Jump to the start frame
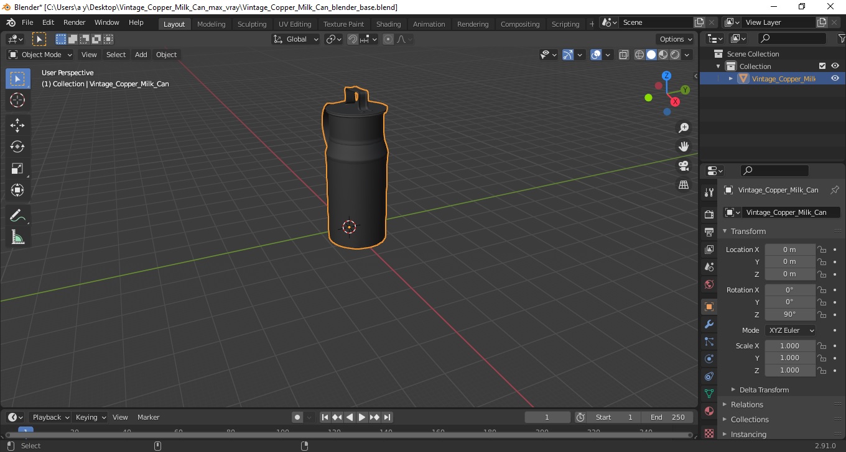This screenshot has width=846, height=452. [325, 417]
